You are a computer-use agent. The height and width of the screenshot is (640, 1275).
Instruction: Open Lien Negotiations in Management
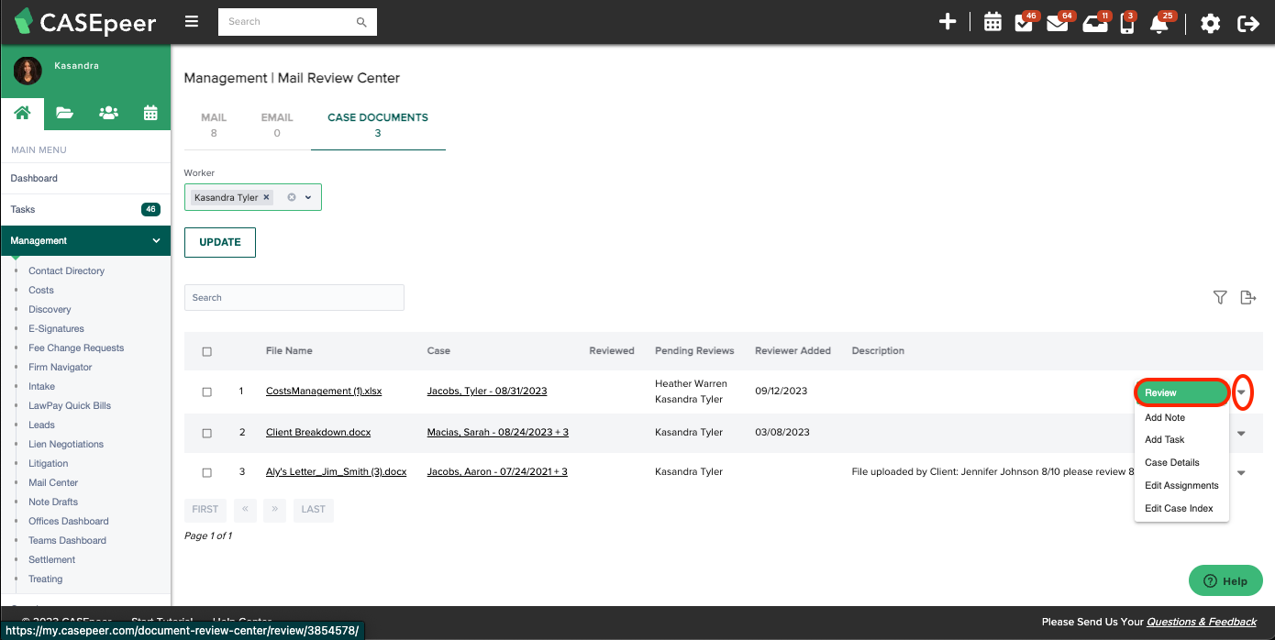point(66,445)
